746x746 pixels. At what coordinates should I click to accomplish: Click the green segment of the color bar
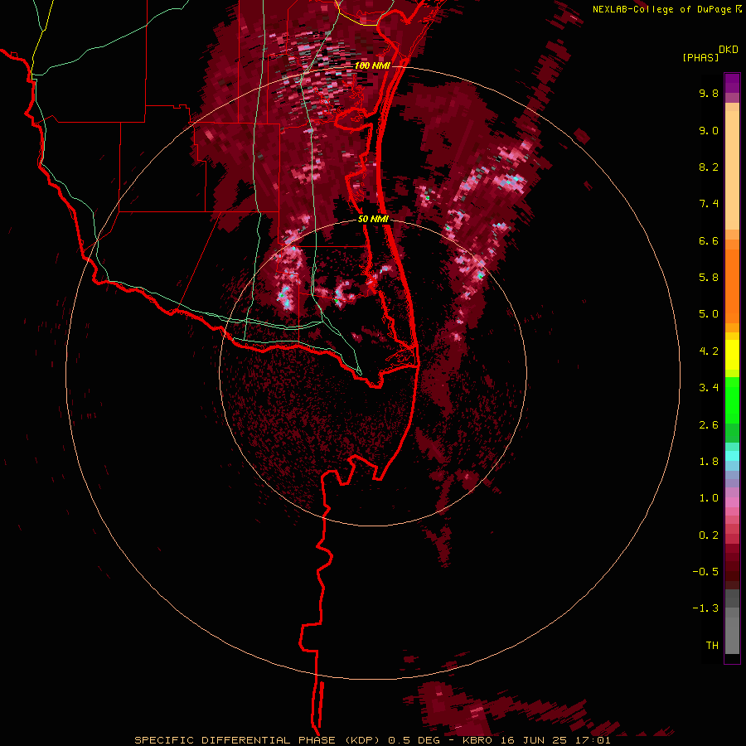click(x=732, y=409)
